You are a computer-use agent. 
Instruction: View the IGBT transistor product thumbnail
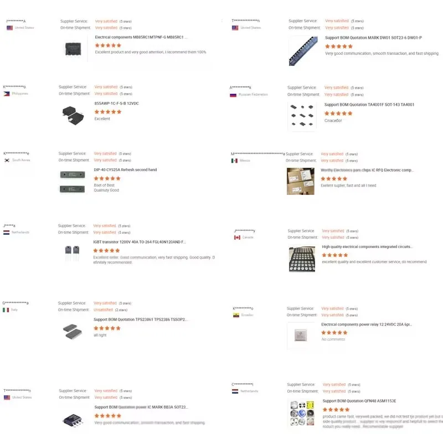[x=72, y=253]
